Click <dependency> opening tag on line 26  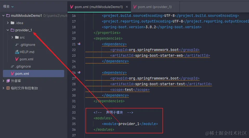(x=114, y=73)
